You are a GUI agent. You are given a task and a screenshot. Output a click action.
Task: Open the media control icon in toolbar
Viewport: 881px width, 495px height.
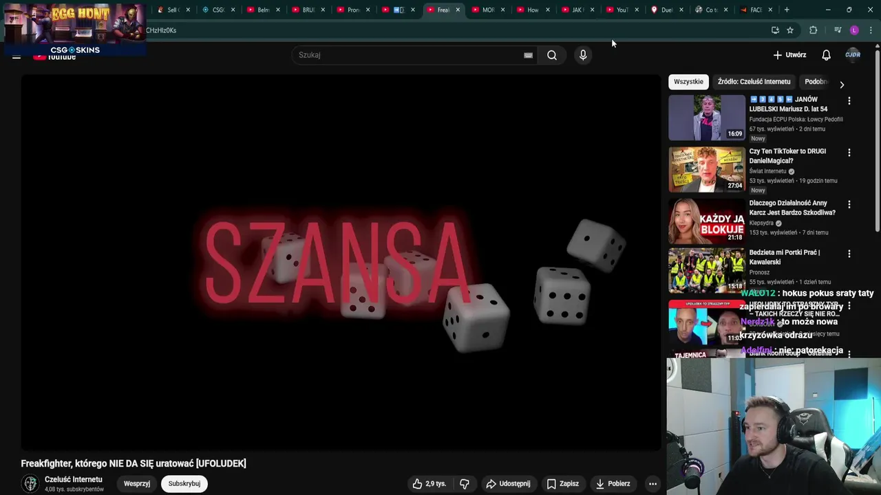tap(838, 30)
